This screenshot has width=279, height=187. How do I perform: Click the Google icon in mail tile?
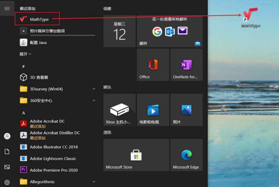pos(157,31)
